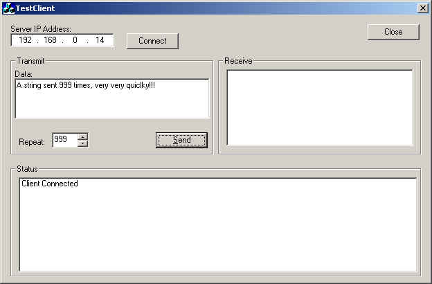The height and width of the screenshot is (284, 432).
Task: Close window with title bar X
Action: [x=422, y=8]
